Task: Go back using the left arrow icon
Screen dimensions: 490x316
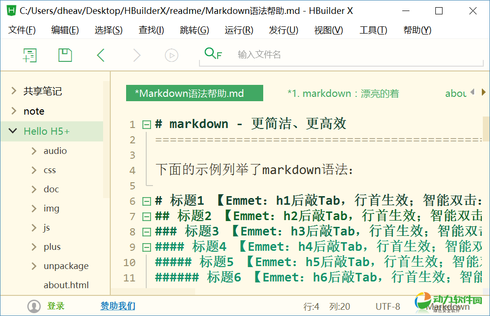Action: tap(101, 55)
